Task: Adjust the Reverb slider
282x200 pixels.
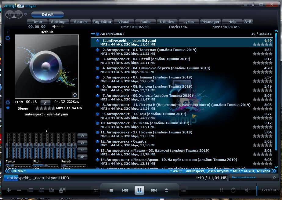Action: click(74, 165)
